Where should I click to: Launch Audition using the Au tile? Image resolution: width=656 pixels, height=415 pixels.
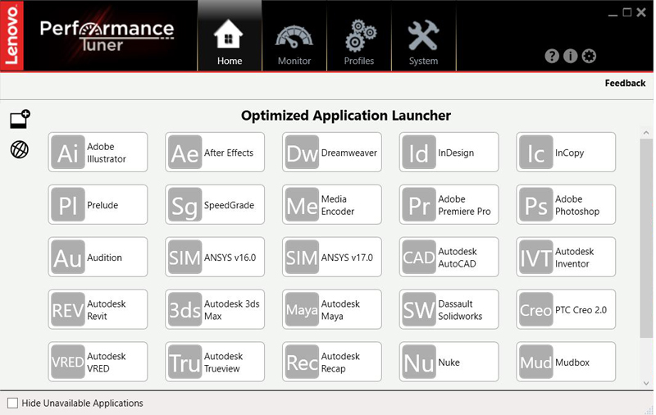tap(98, 257)
